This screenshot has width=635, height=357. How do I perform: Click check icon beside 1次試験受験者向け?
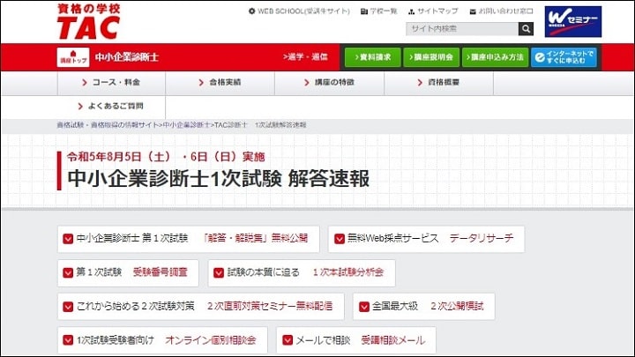68,340
